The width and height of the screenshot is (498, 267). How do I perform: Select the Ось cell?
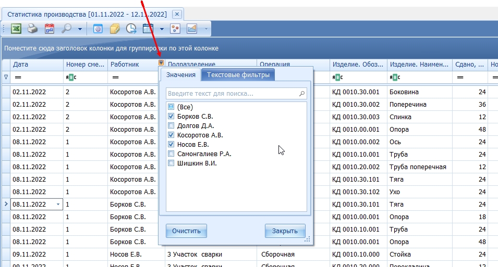coord(420,142)
